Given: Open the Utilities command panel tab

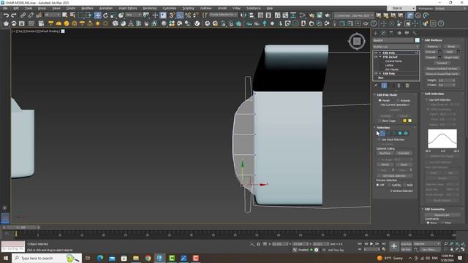Looking at the screenshot, I should [x=415, y=33].
